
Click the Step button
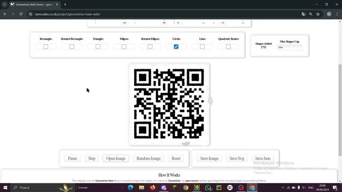91,158
